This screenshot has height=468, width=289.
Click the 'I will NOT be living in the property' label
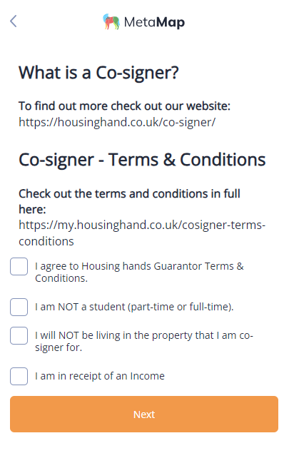144,341
